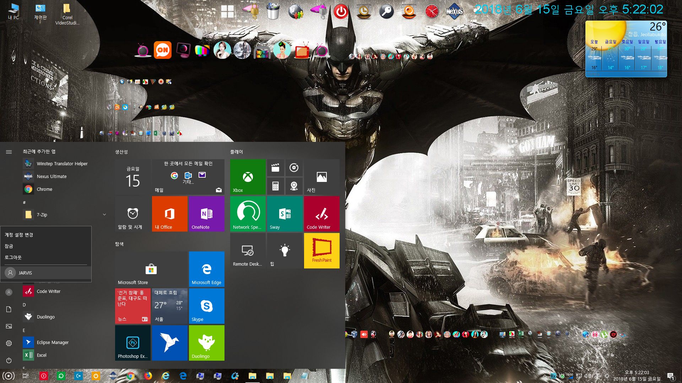
Task: Open taskbar clock and date
Action: tap(637, 376)
